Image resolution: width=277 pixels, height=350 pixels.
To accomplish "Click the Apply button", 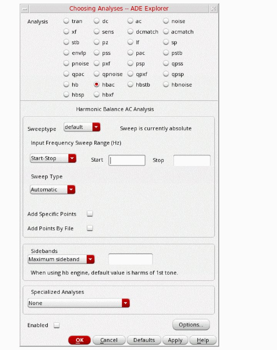I will pyautogui.click(x=175, y=340).
